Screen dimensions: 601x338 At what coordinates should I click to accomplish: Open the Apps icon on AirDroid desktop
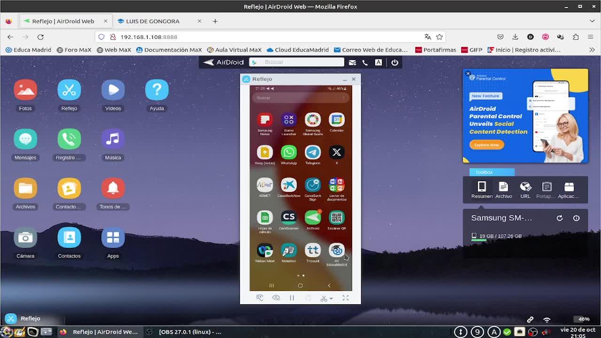click(x=113, y=238)
